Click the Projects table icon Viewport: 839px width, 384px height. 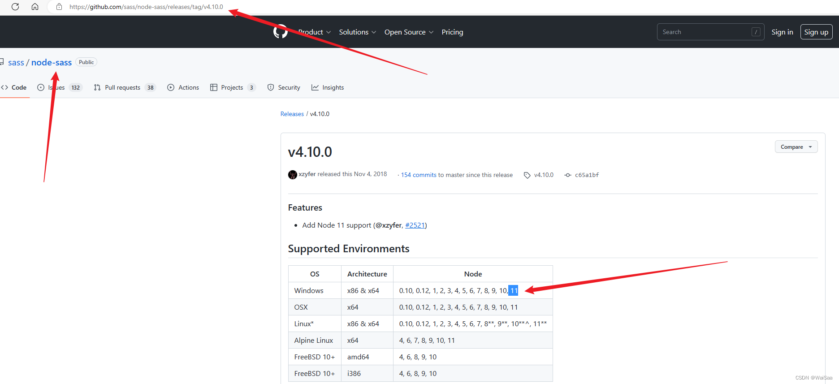point(214,87)
